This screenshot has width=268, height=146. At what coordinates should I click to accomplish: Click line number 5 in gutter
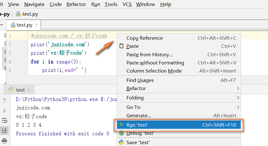point(10,70)
